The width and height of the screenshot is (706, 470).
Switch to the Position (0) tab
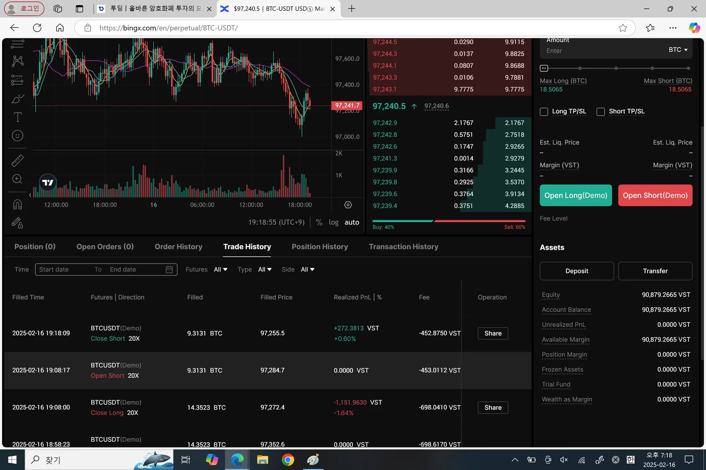[x=35, y=247]
